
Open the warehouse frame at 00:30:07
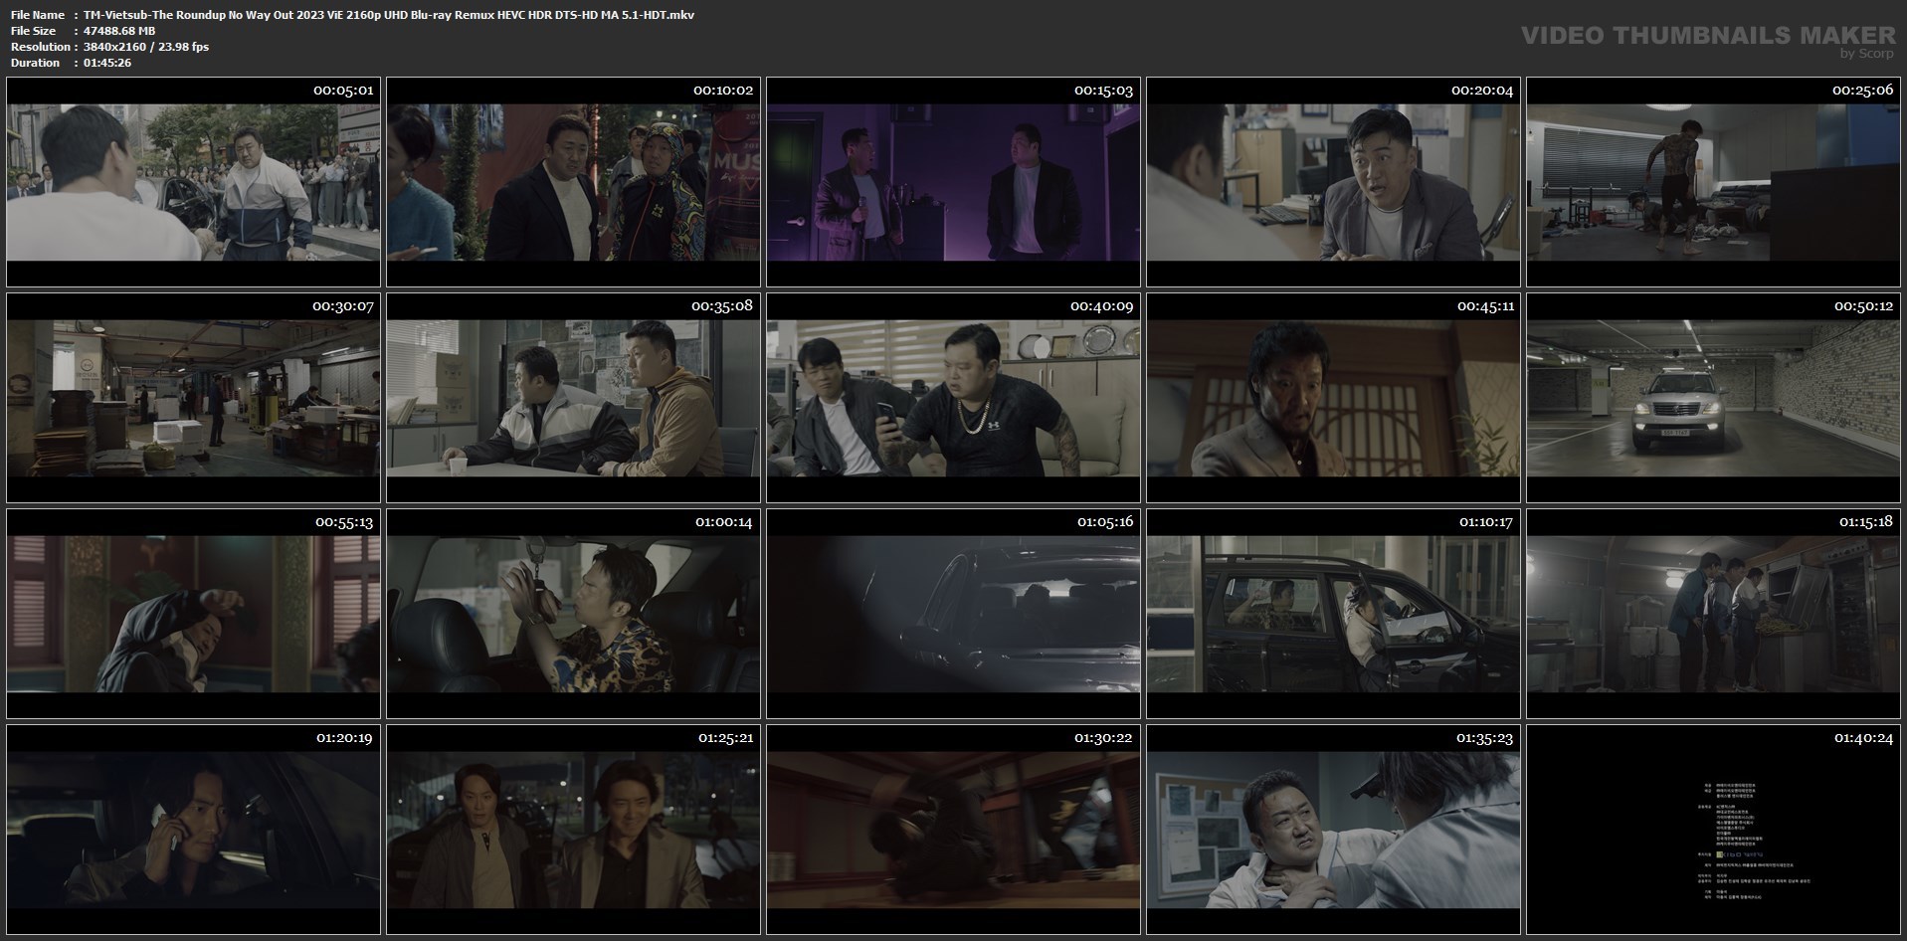click(x=193, y=398)
